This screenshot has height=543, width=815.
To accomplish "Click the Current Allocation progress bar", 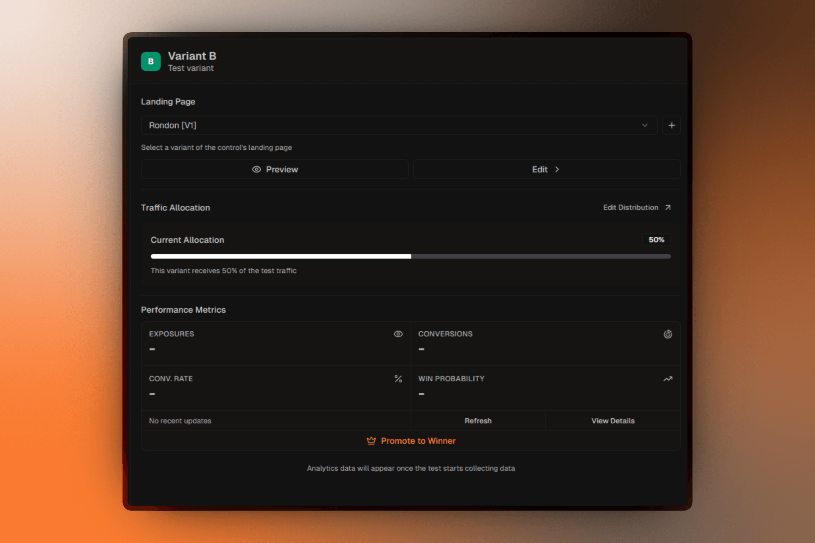I will pyautogui.click(x=410, y=256).
